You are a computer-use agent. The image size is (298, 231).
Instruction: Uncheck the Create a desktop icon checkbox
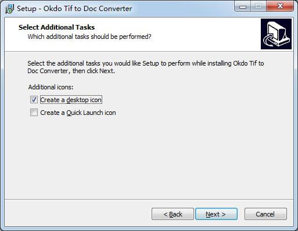click(x=34, y=100)
